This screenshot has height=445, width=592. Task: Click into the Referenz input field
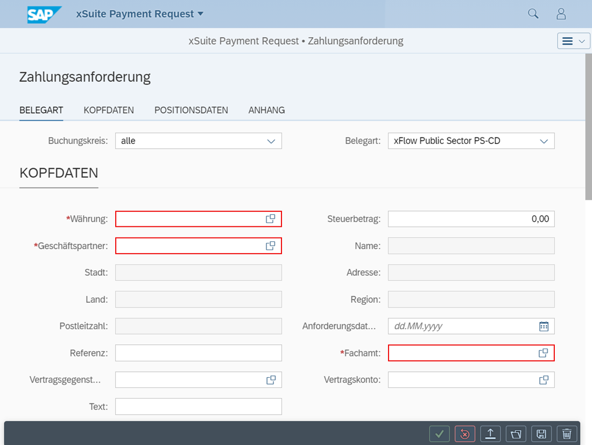(x=198, y=353)
